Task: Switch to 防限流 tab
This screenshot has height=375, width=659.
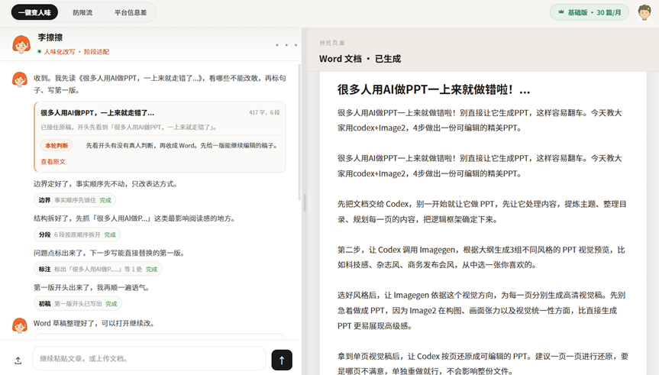Action: (x=82, y=13)
